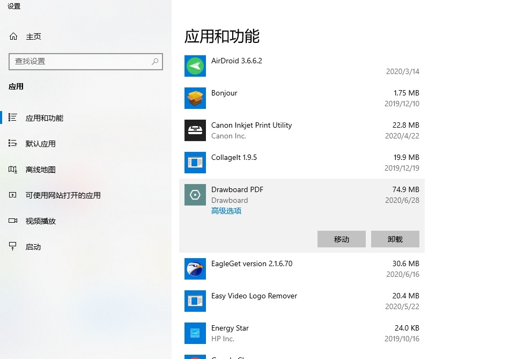Click the 查找设置 search field
The width and height of the screenshot is (517, 359).
tap(86, 61)
